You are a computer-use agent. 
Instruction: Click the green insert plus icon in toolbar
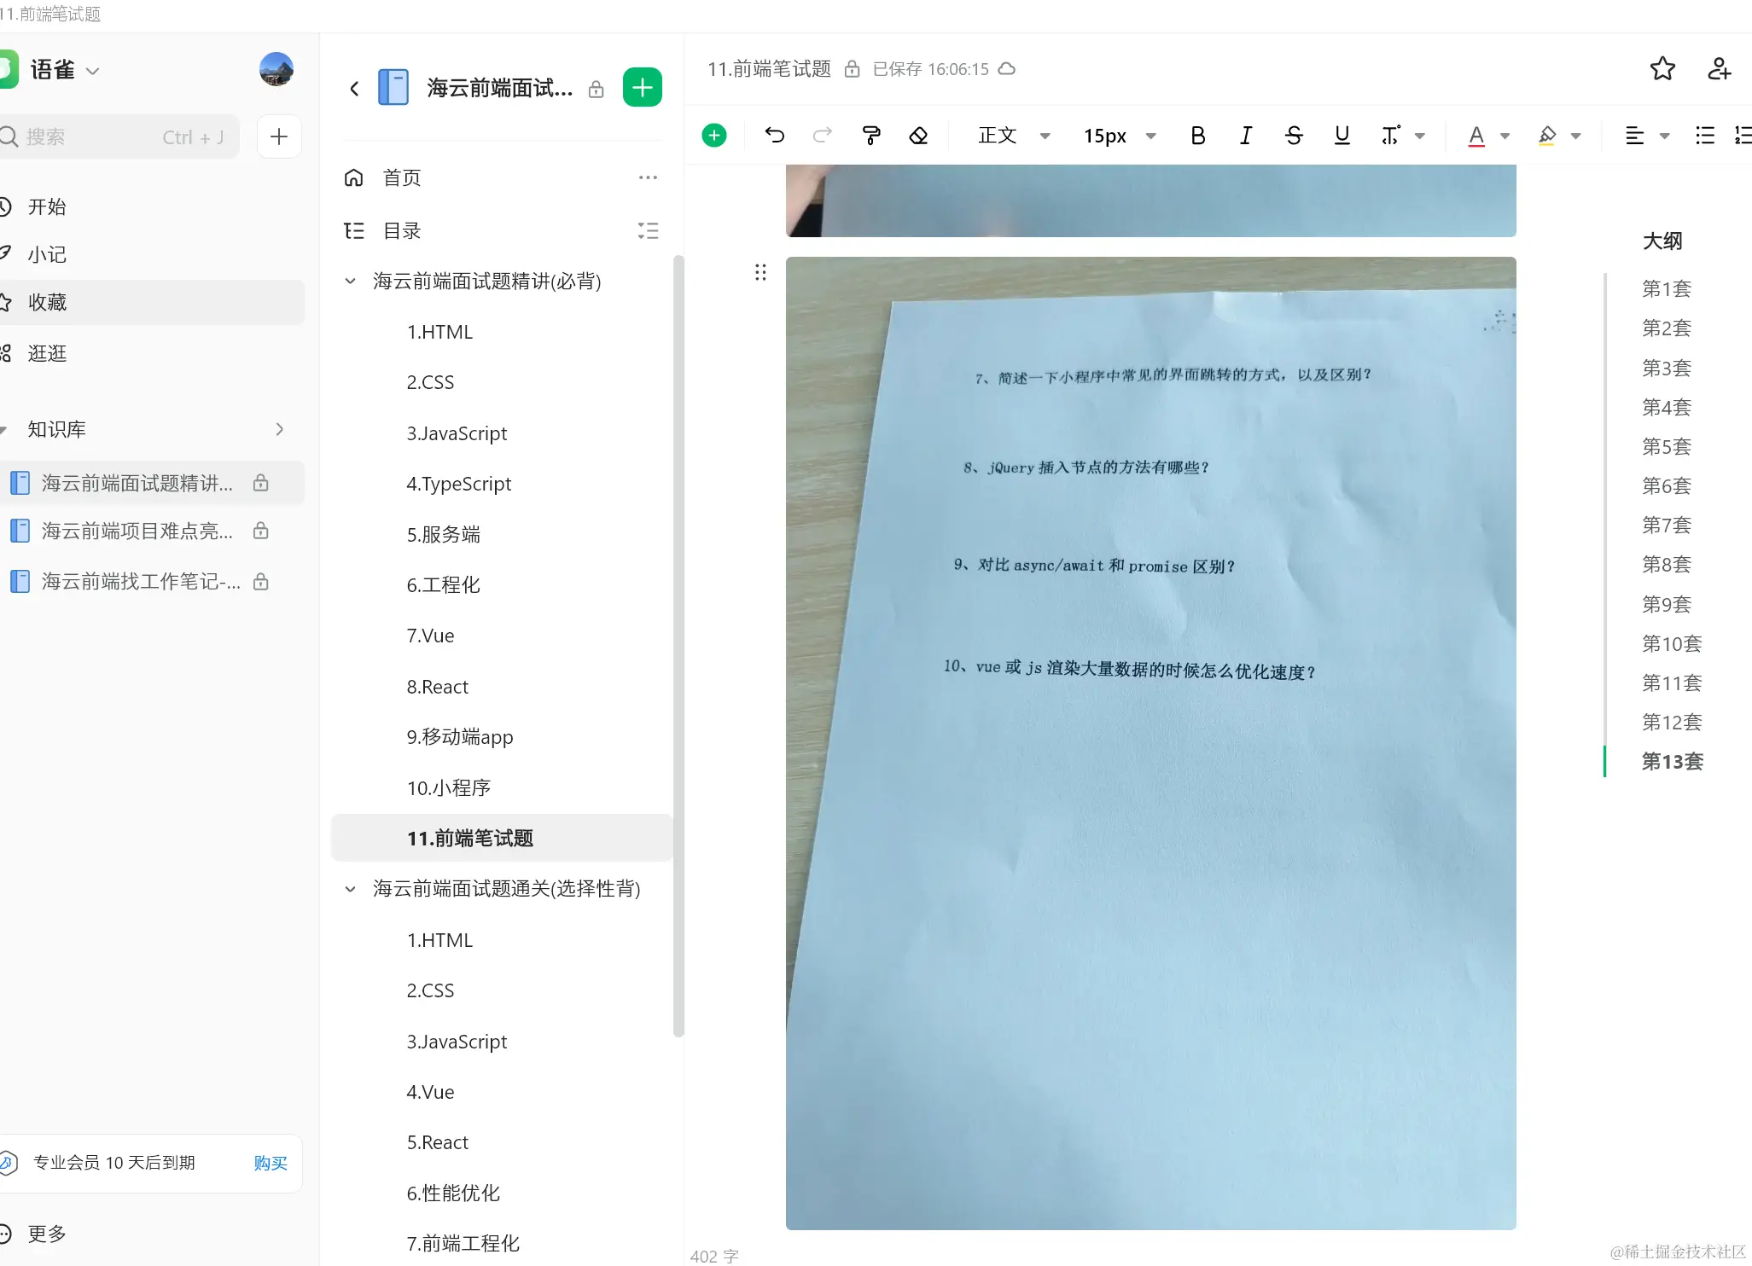tap(714, 135)
